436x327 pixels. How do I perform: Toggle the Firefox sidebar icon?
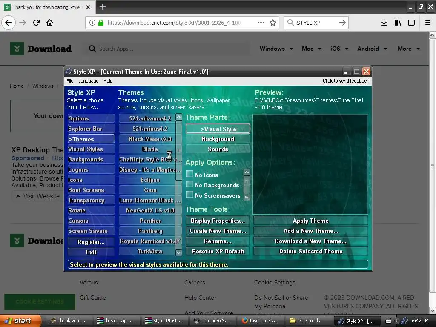pyautogui.click(x=411, y=23)
